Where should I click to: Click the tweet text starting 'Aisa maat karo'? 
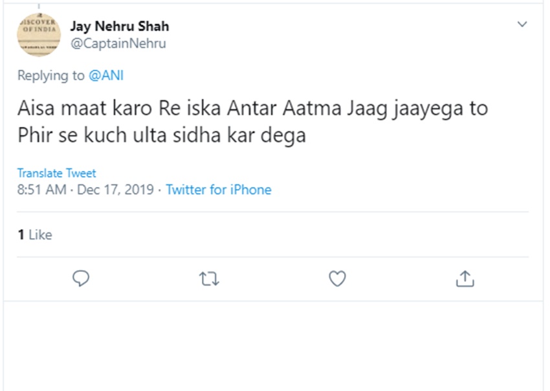pos(252,108)
